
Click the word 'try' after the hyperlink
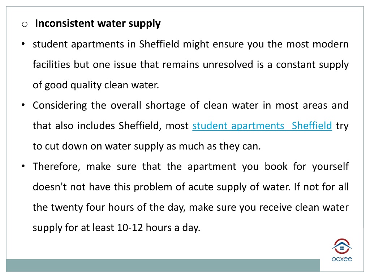[342, 126]
